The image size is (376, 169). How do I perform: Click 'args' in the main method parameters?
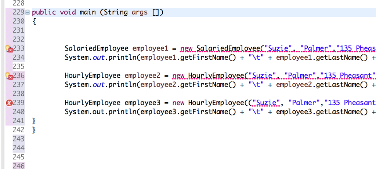140,12
